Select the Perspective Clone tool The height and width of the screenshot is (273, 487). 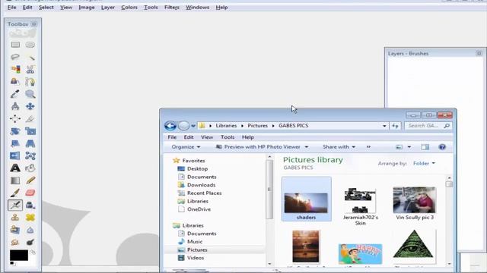pos(15,230)
